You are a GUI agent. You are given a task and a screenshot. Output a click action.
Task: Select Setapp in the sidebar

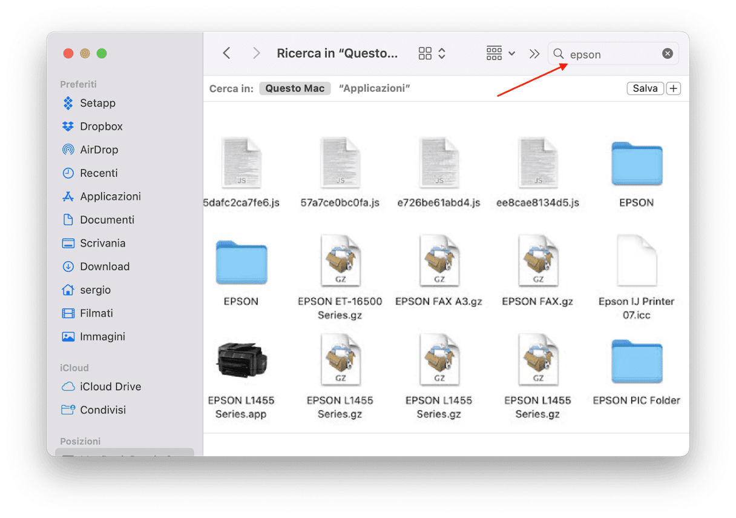[x=97, y=103]
